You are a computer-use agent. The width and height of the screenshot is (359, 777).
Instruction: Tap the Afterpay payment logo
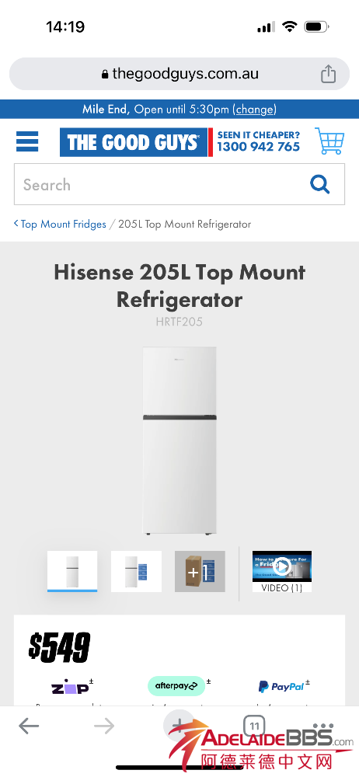pos(176,686)
